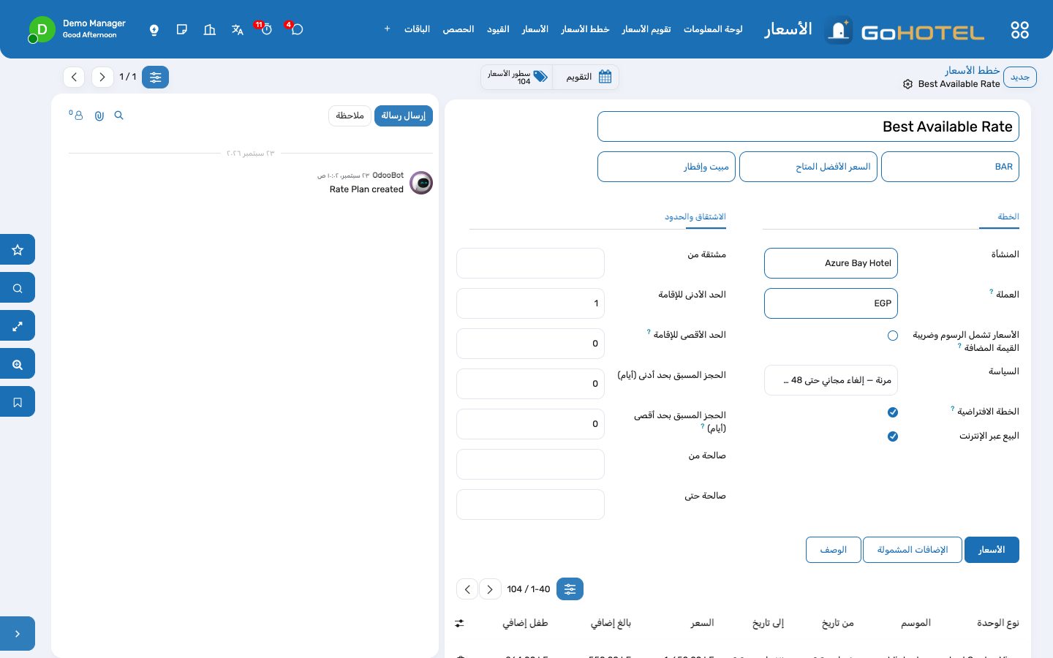Click the bookmark side button
Screen dimensions: 1053x658
pyautogui.click(x=18, y=401)
